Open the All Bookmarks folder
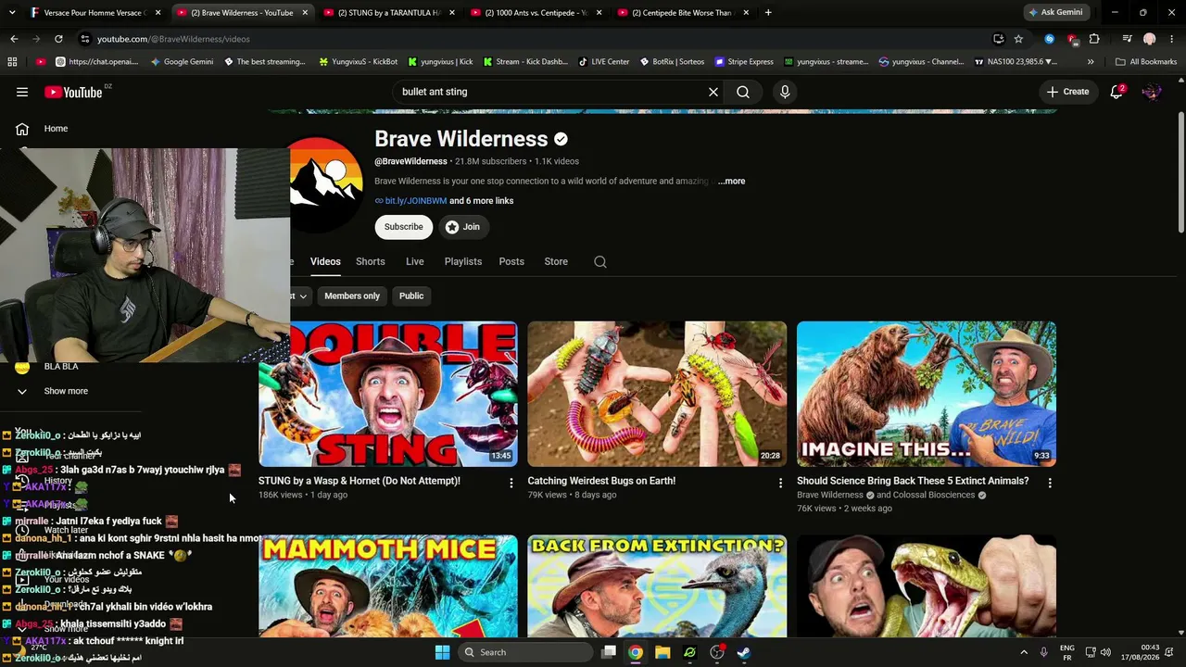This screenshot has width=1186, height=667. tap(1146, 62)
